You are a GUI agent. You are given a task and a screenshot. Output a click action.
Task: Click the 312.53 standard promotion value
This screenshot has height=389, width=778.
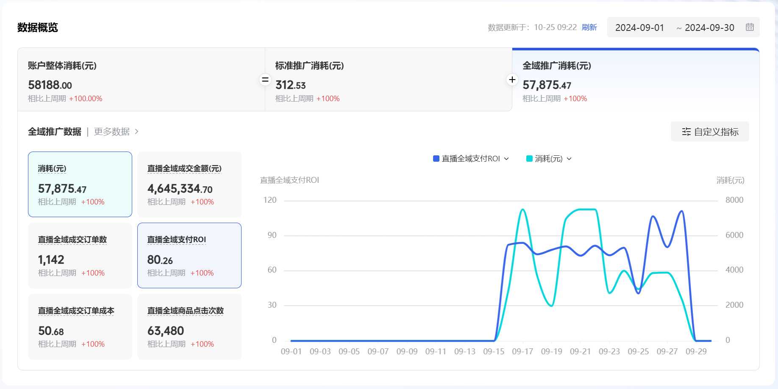pyautogui.click(x=291, y=85)
